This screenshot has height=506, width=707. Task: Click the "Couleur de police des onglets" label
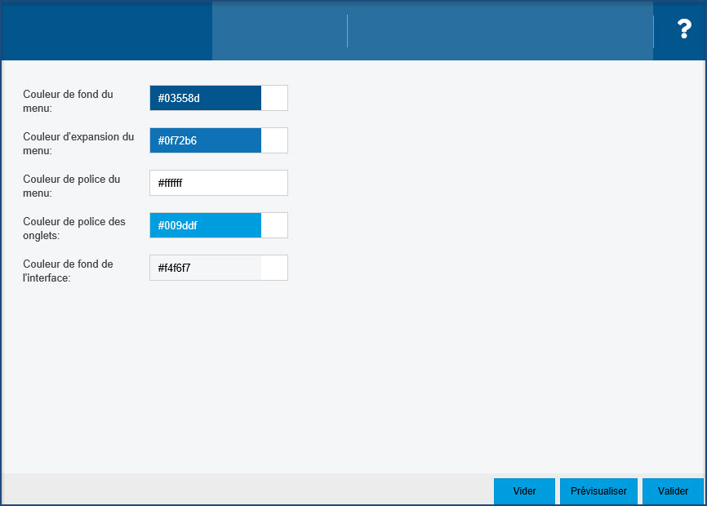74,228
